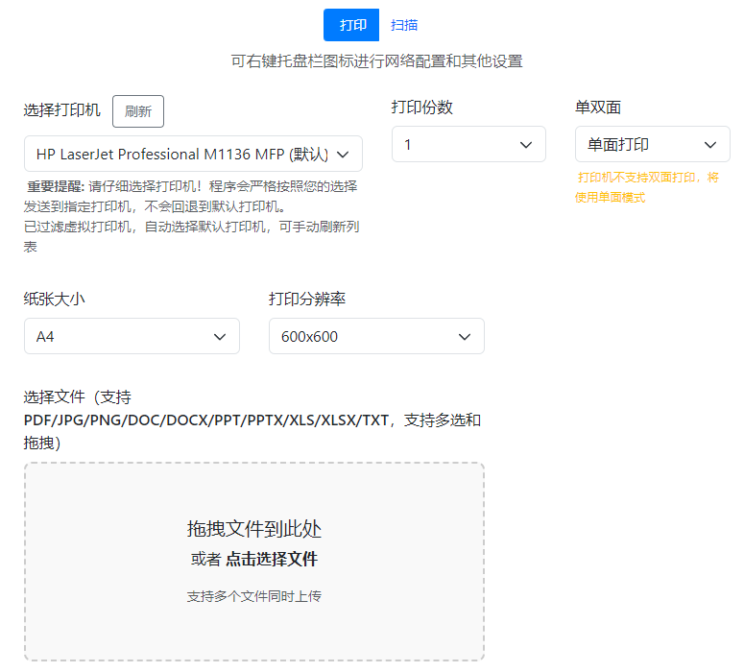Screen dimensions: 744x672
Task: Click the chevron arrow beside 单面打印
Action: point(710,144)
